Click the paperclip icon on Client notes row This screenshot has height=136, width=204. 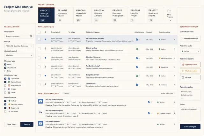(45, 84)
